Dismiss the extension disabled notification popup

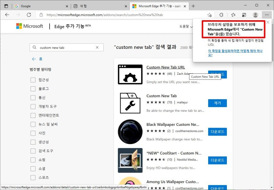tap(268, 22)
